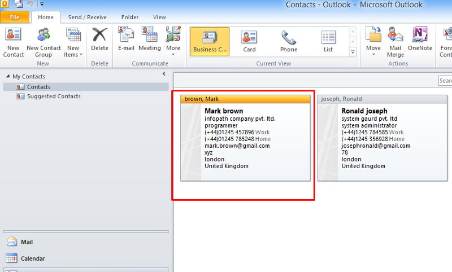Schedule a Meeting with the contact
Screen dimensions: 452x272
click(x=150, y=40)
